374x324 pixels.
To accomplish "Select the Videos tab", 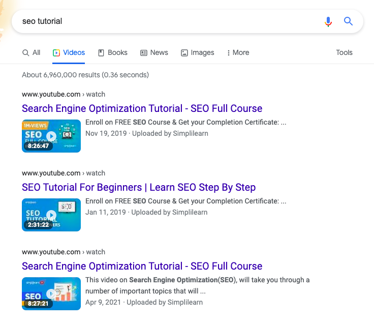I will click(x=69, y=52).
